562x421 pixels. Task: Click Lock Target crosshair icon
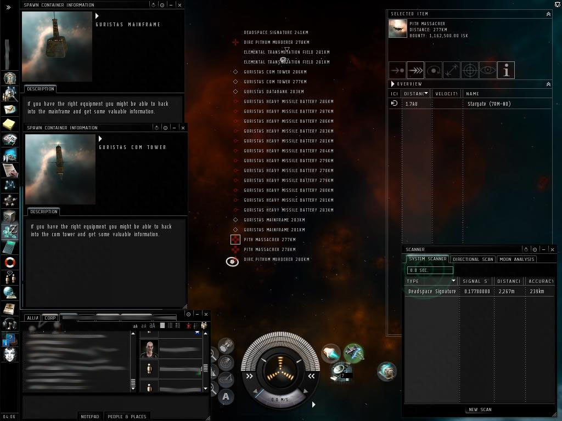point(470,70)
